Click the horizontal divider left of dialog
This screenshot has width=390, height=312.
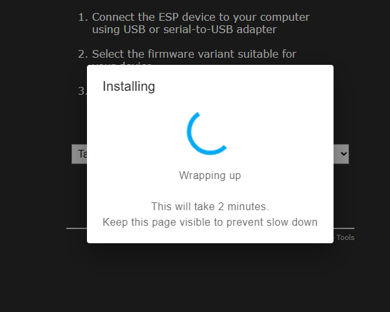[x=77, y=228]
